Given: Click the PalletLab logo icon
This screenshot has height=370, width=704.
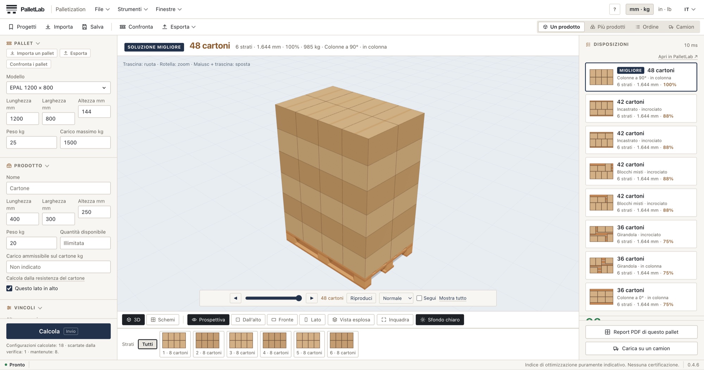Looking at the screenshot, I should tap(12, 9).
